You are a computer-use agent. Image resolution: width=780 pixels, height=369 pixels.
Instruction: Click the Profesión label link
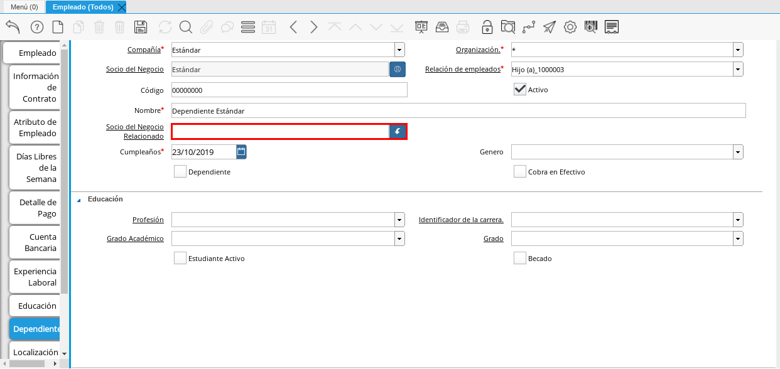point(148,220)
